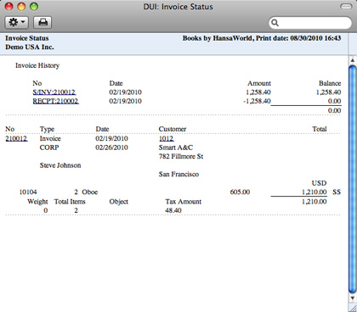Screen dimensions: 357x312
Task: Click the window resize grip corner
Action: [x=353, y=308]
